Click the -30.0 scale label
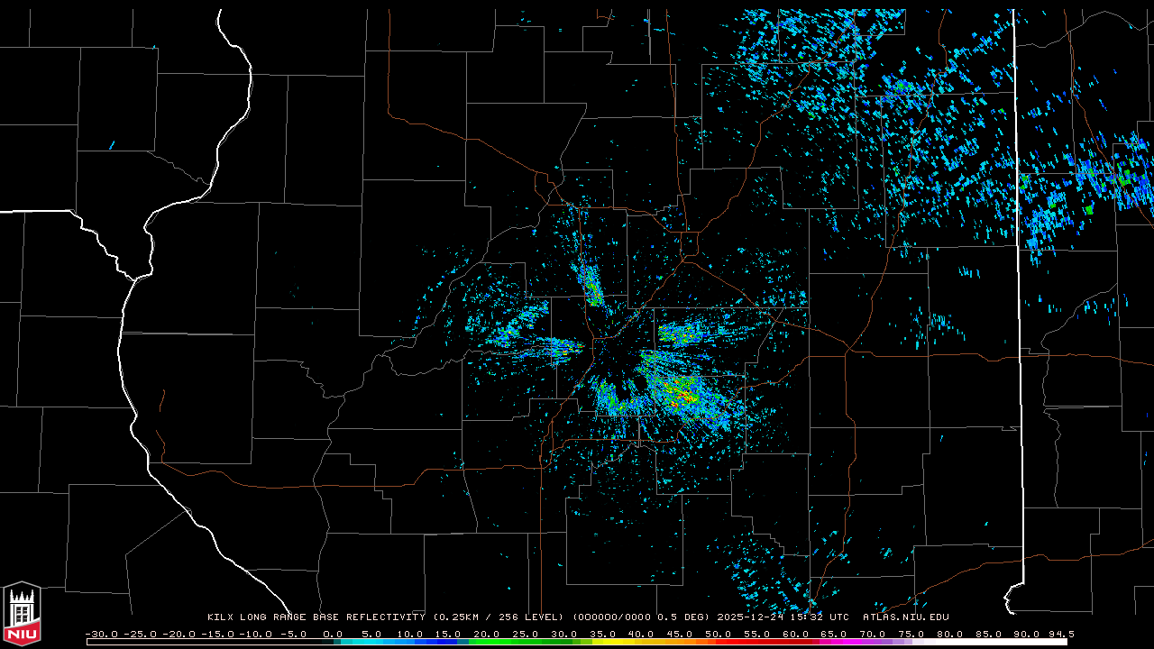The image size is (1154, 649). pyautogui.click(x=101, y=634)
